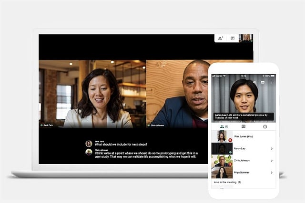Expand the Aaron Lau participant row chevron

(x=272, y=149)
